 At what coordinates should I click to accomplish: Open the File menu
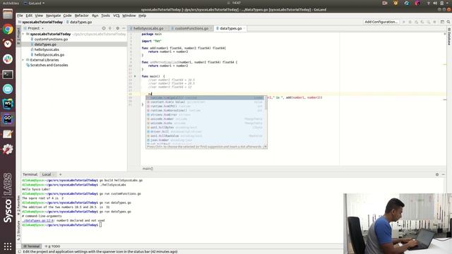pyautogui.click(x=20, y=16)
